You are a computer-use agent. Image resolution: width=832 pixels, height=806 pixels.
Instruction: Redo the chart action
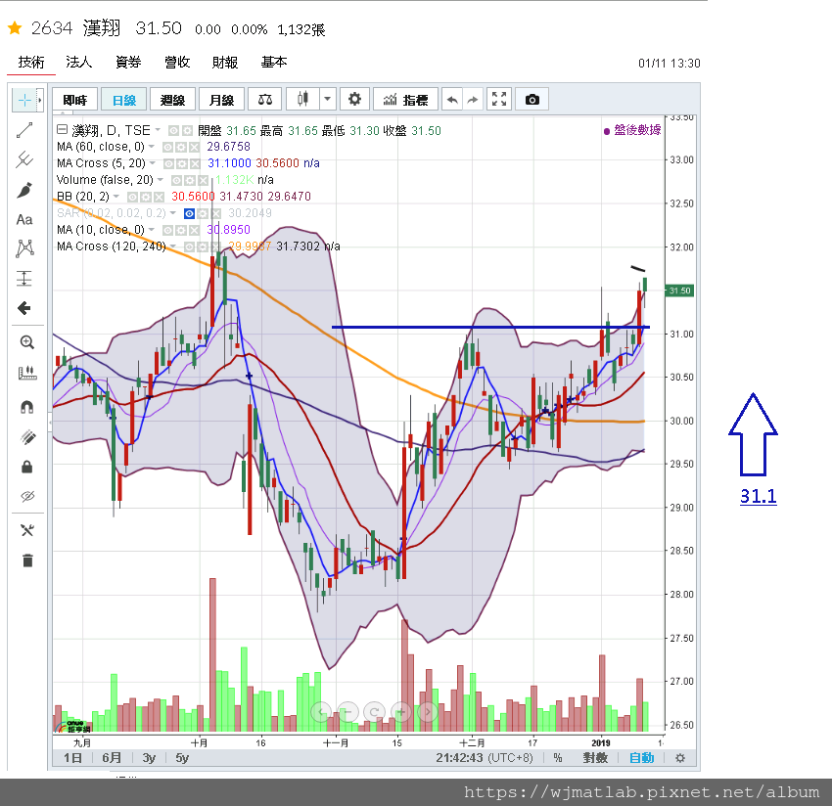473,100
